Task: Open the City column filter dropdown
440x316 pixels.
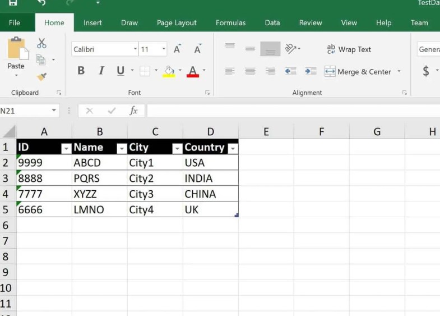Action: pyautogui.click(x=177, y=149)
